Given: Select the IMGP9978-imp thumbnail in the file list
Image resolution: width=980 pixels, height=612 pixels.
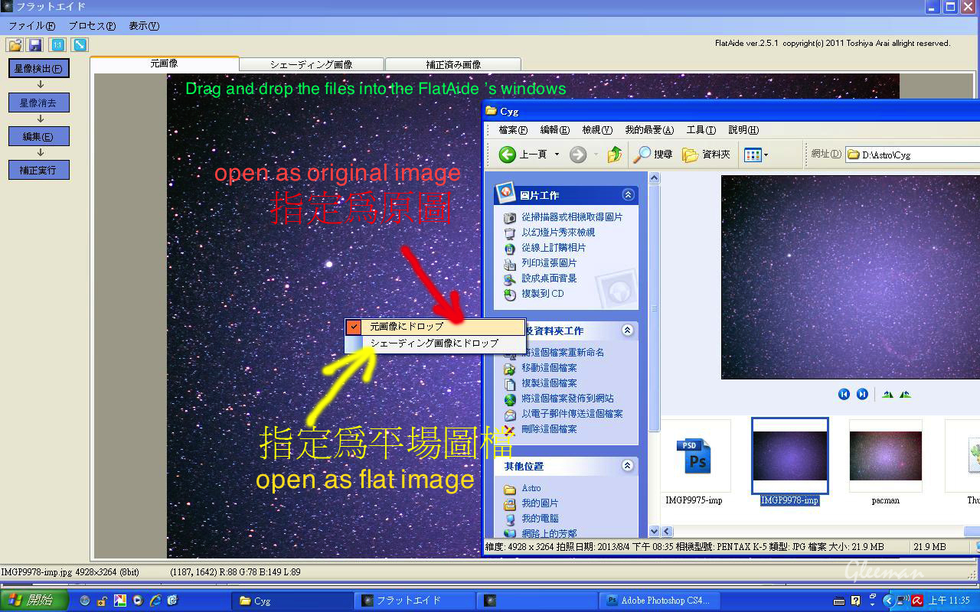Looking at the screenshot, I should [789, 456].
